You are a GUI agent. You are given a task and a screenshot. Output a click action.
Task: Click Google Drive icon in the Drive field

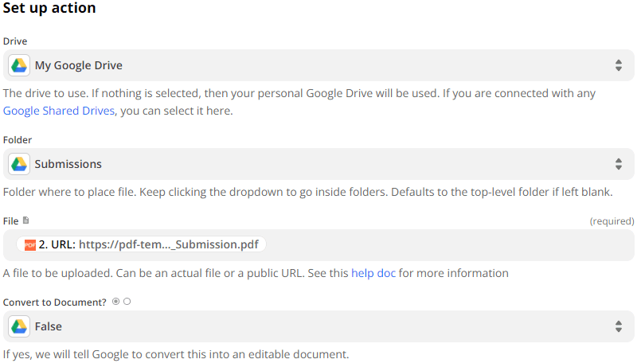coord(19,65)
